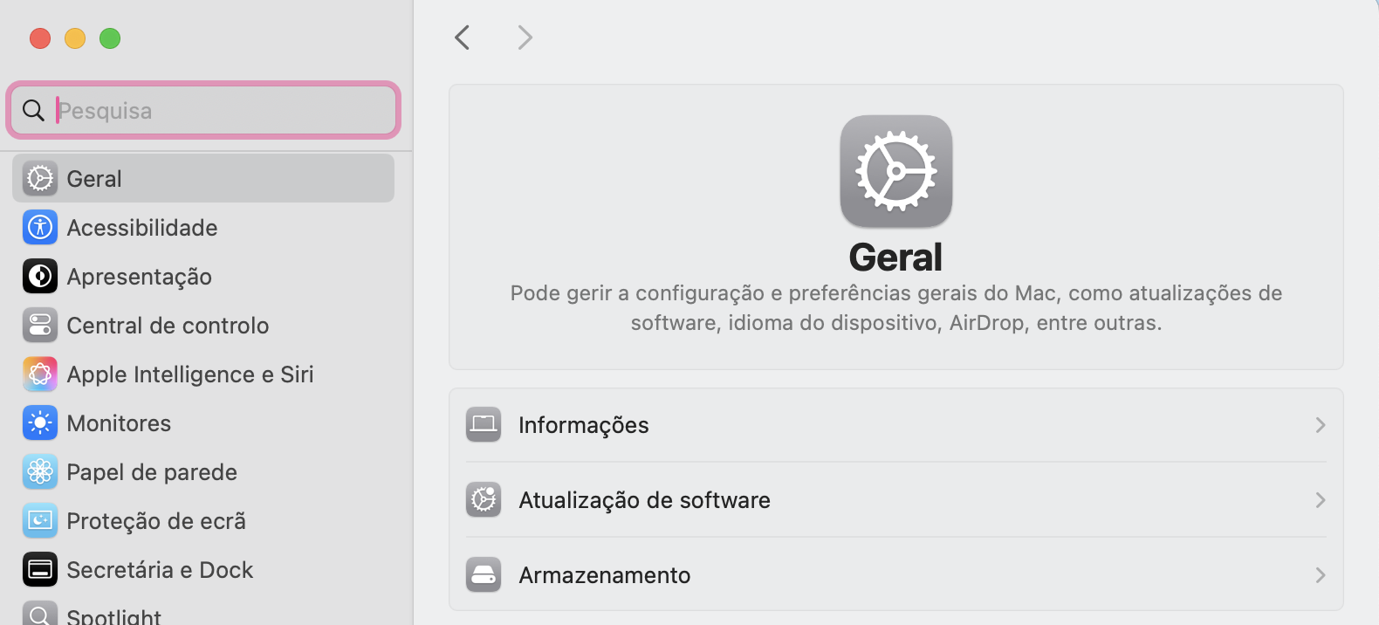Screen dimensions: 1379x625
Task: Expand the Atualização de software chevron
Action: (x=1321, y=499)
